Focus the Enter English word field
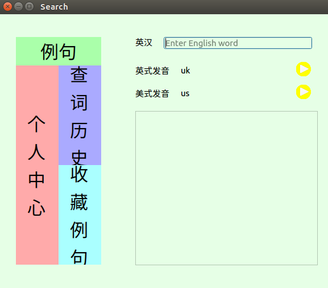The image size is (328, 288). point(238,43)
